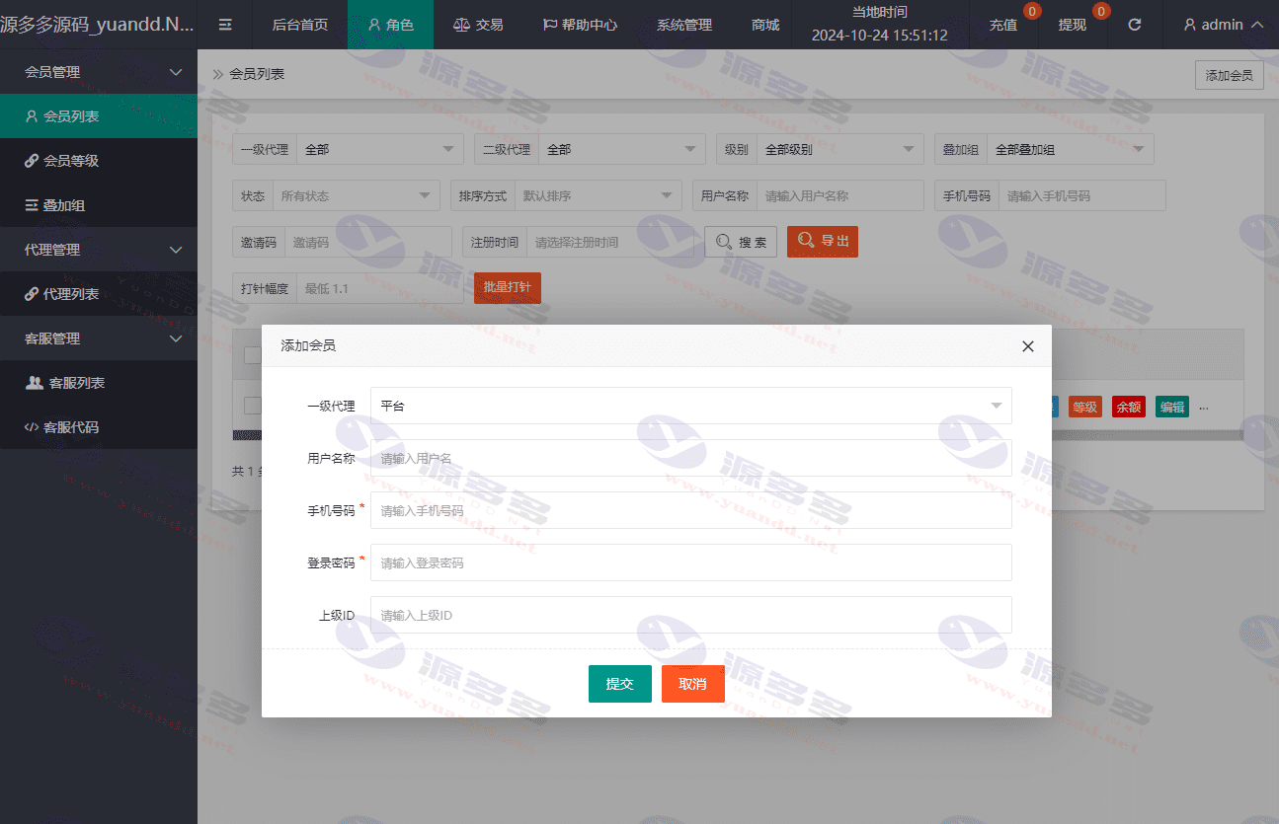Click the 会员列表 breadcrumb text
The width and height of the screenshot is (1279, 824).
coord(257,74)
